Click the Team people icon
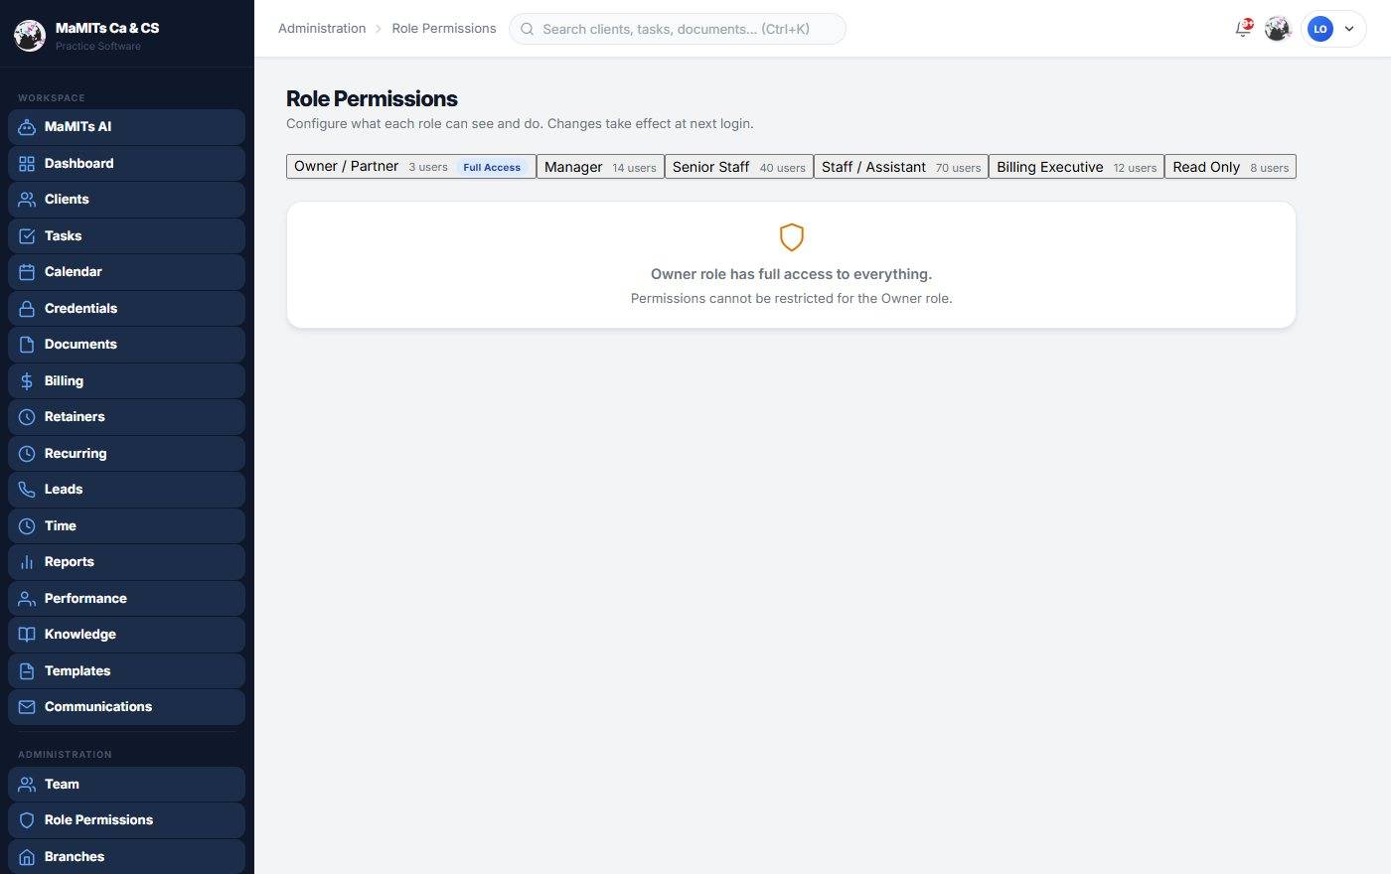This screenshot has height=874, width=1391. tap(27, 785)
